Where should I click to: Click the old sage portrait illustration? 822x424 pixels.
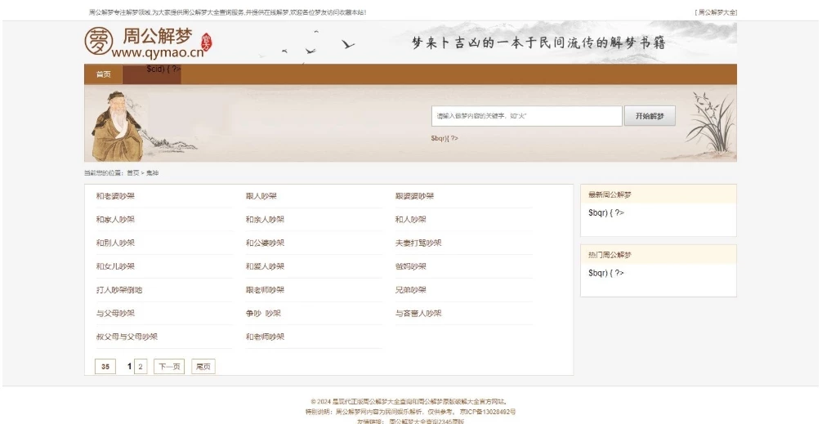click(118, 127)
